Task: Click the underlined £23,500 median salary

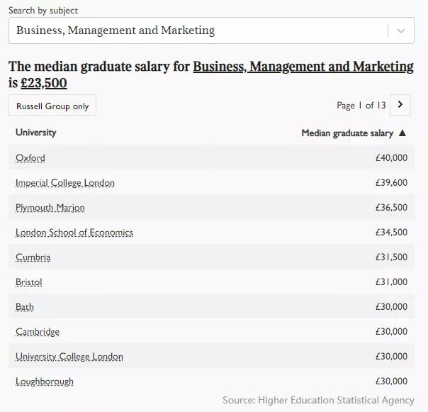Action: point(44,83)
